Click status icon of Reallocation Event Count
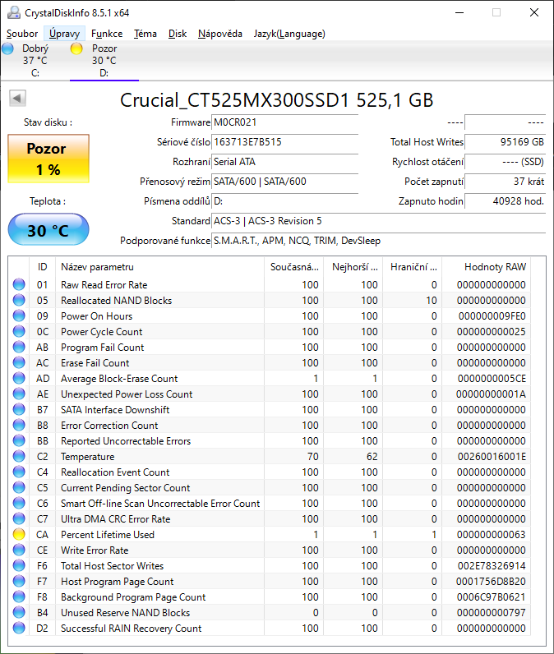The height and width of the screenshot is (654, 554). (19, 472)
